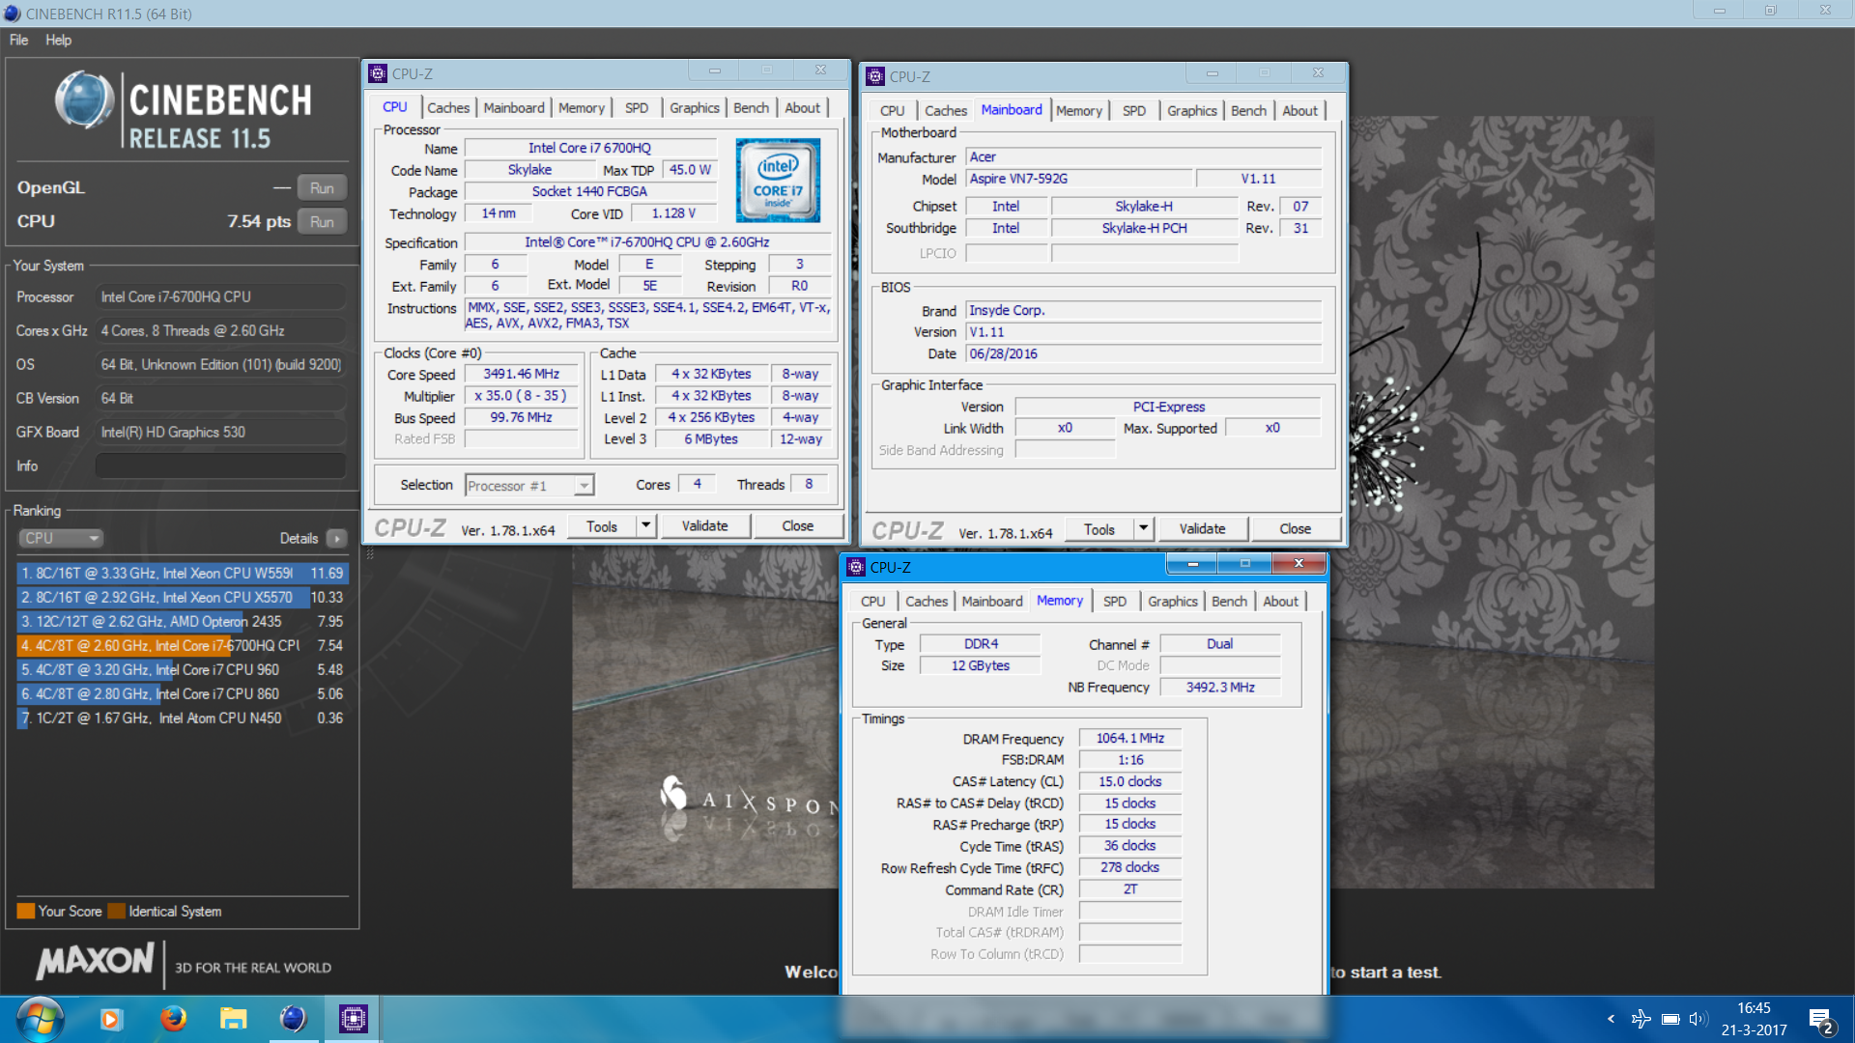Click the Intel Core i7 logo badge

pyautogui.click(x=778, y=181)
